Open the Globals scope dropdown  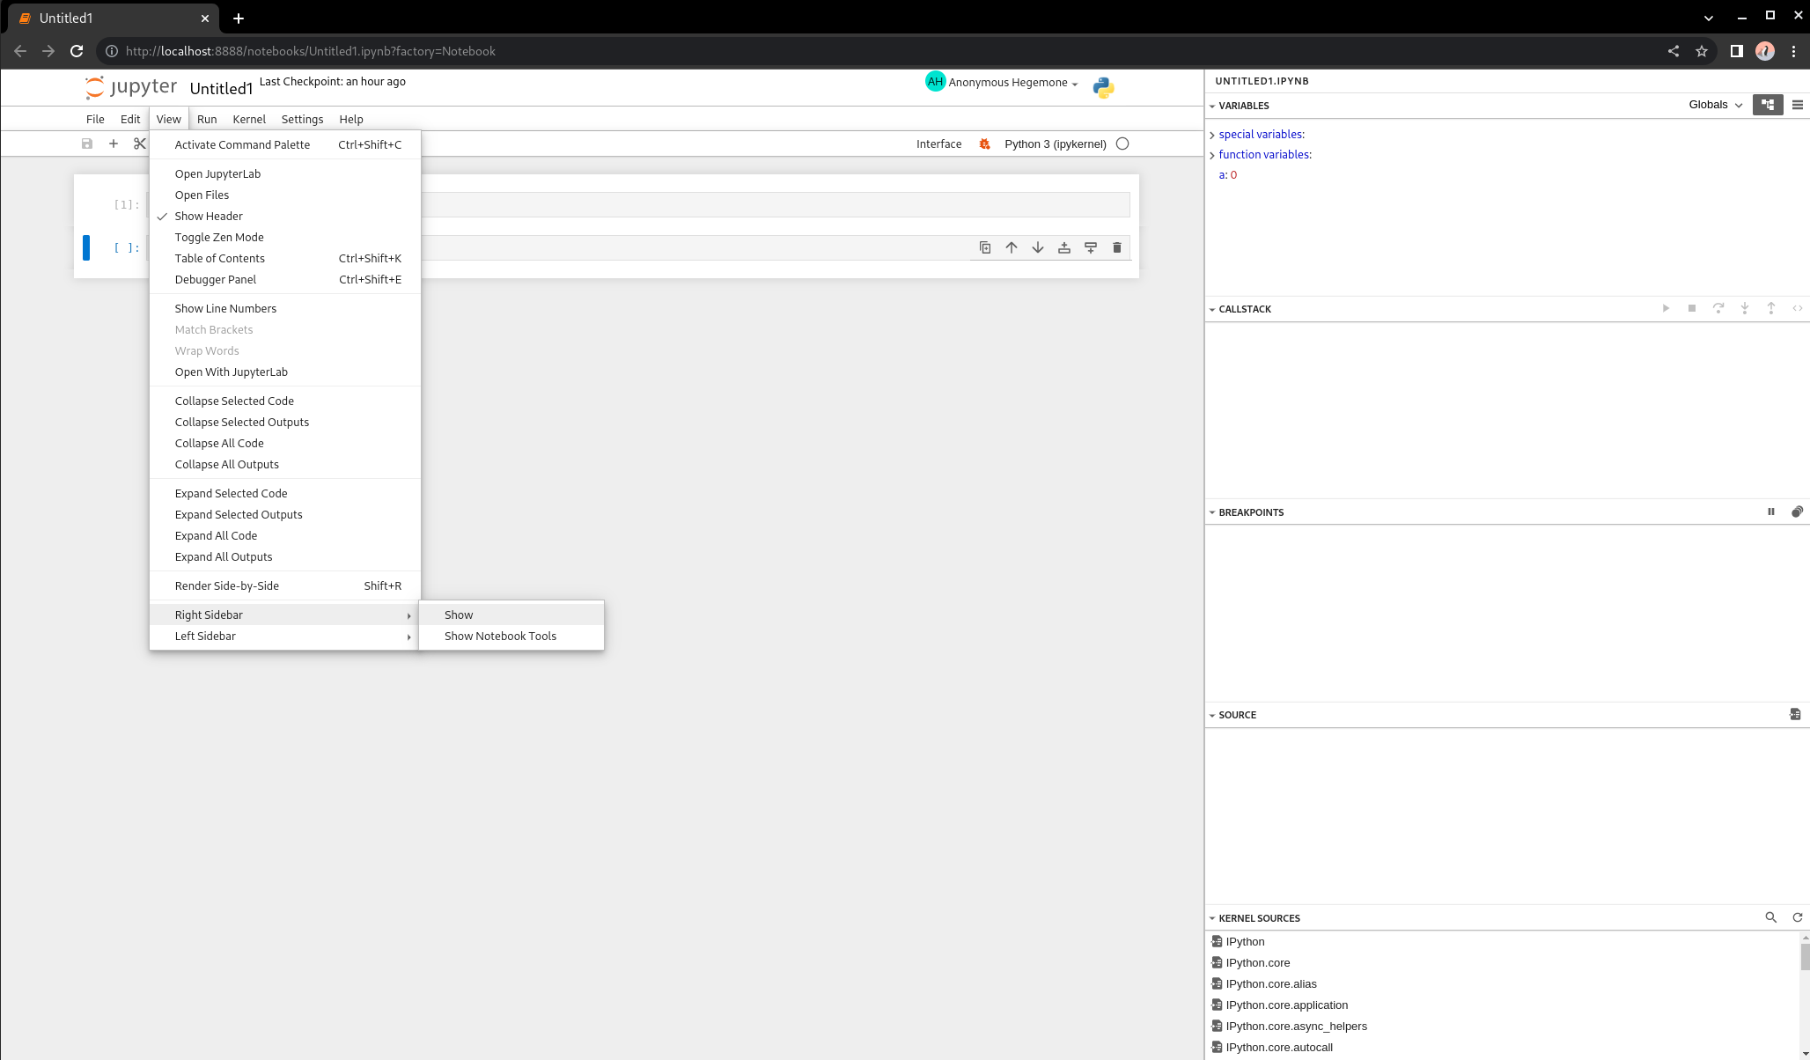point(1715,105)
